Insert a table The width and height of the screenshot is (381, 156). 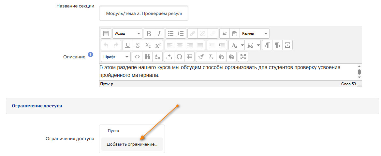(189, 57)
